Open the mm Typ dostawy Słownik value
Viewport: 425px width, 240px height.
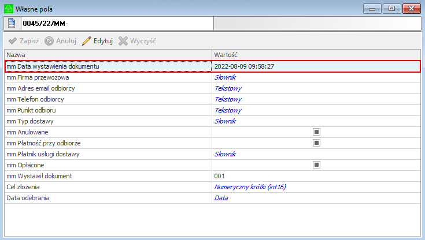(225, 121)
